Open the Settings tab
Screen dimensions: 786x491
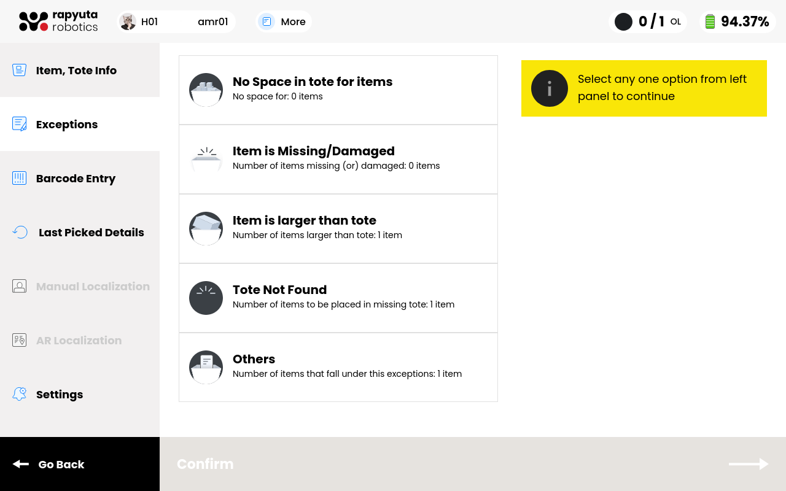point(80,394)
